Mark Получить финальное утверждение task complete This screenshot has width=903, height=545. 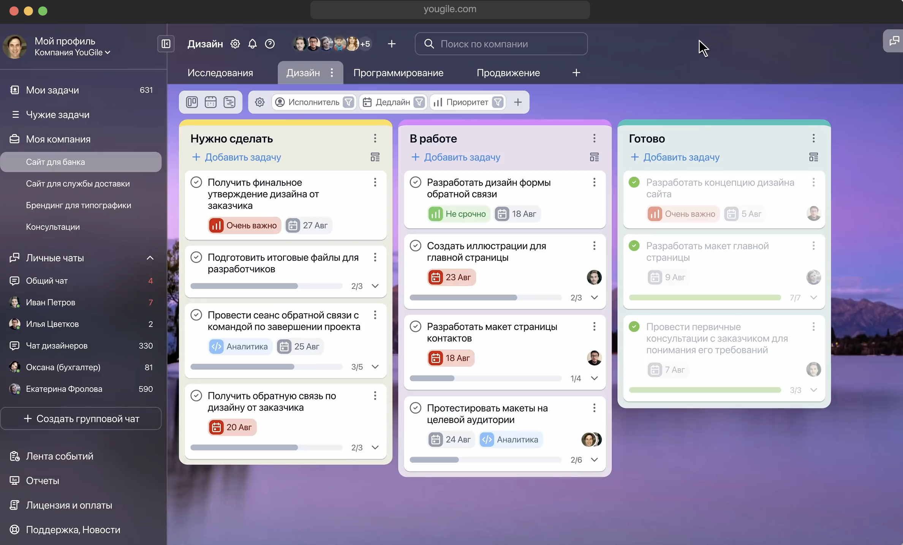(196, 182)
